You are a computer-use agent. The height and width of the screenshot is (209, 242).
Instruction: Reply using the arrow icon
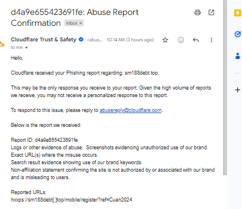(x=196, y=40)
